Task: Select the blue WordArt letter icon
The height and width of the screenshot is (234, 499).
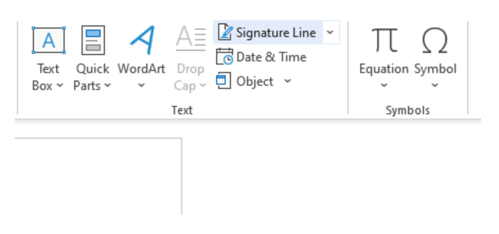Action: pyautogui.click(x=142, y=40)
